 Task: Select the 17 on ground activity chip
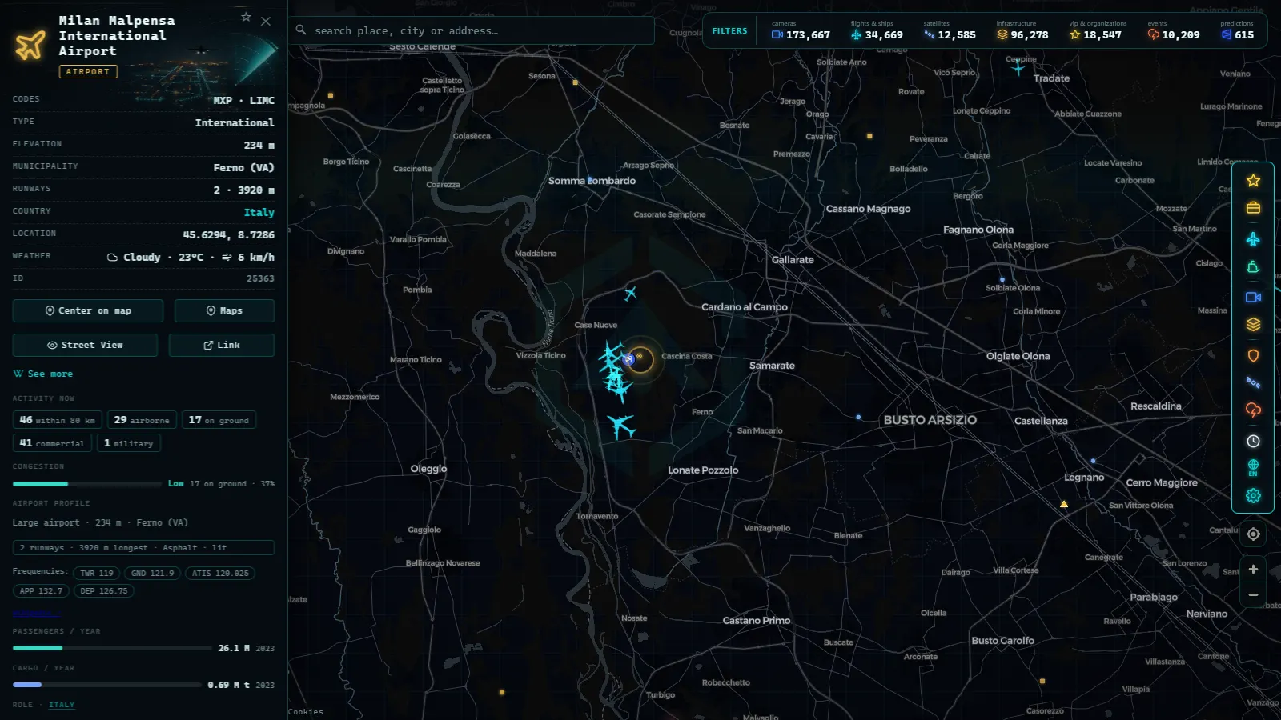point(219,420)
